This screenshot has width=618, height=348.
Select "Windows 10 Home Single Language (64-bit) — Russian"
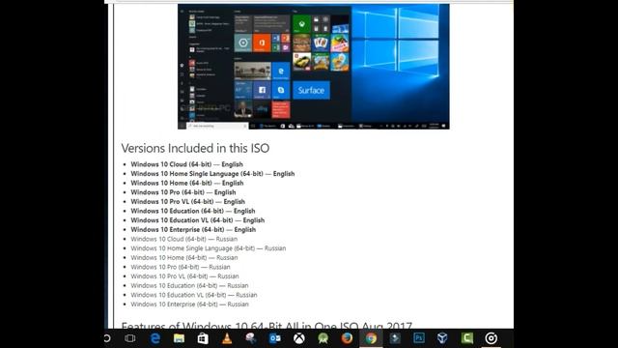(209, 248)
